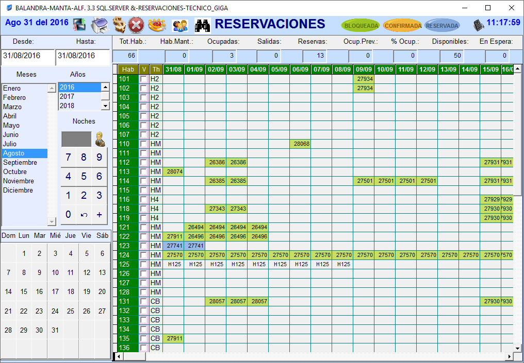The image size is (524, 363).
Task: Select day 15 in the calendar
Action: point(24,291)
